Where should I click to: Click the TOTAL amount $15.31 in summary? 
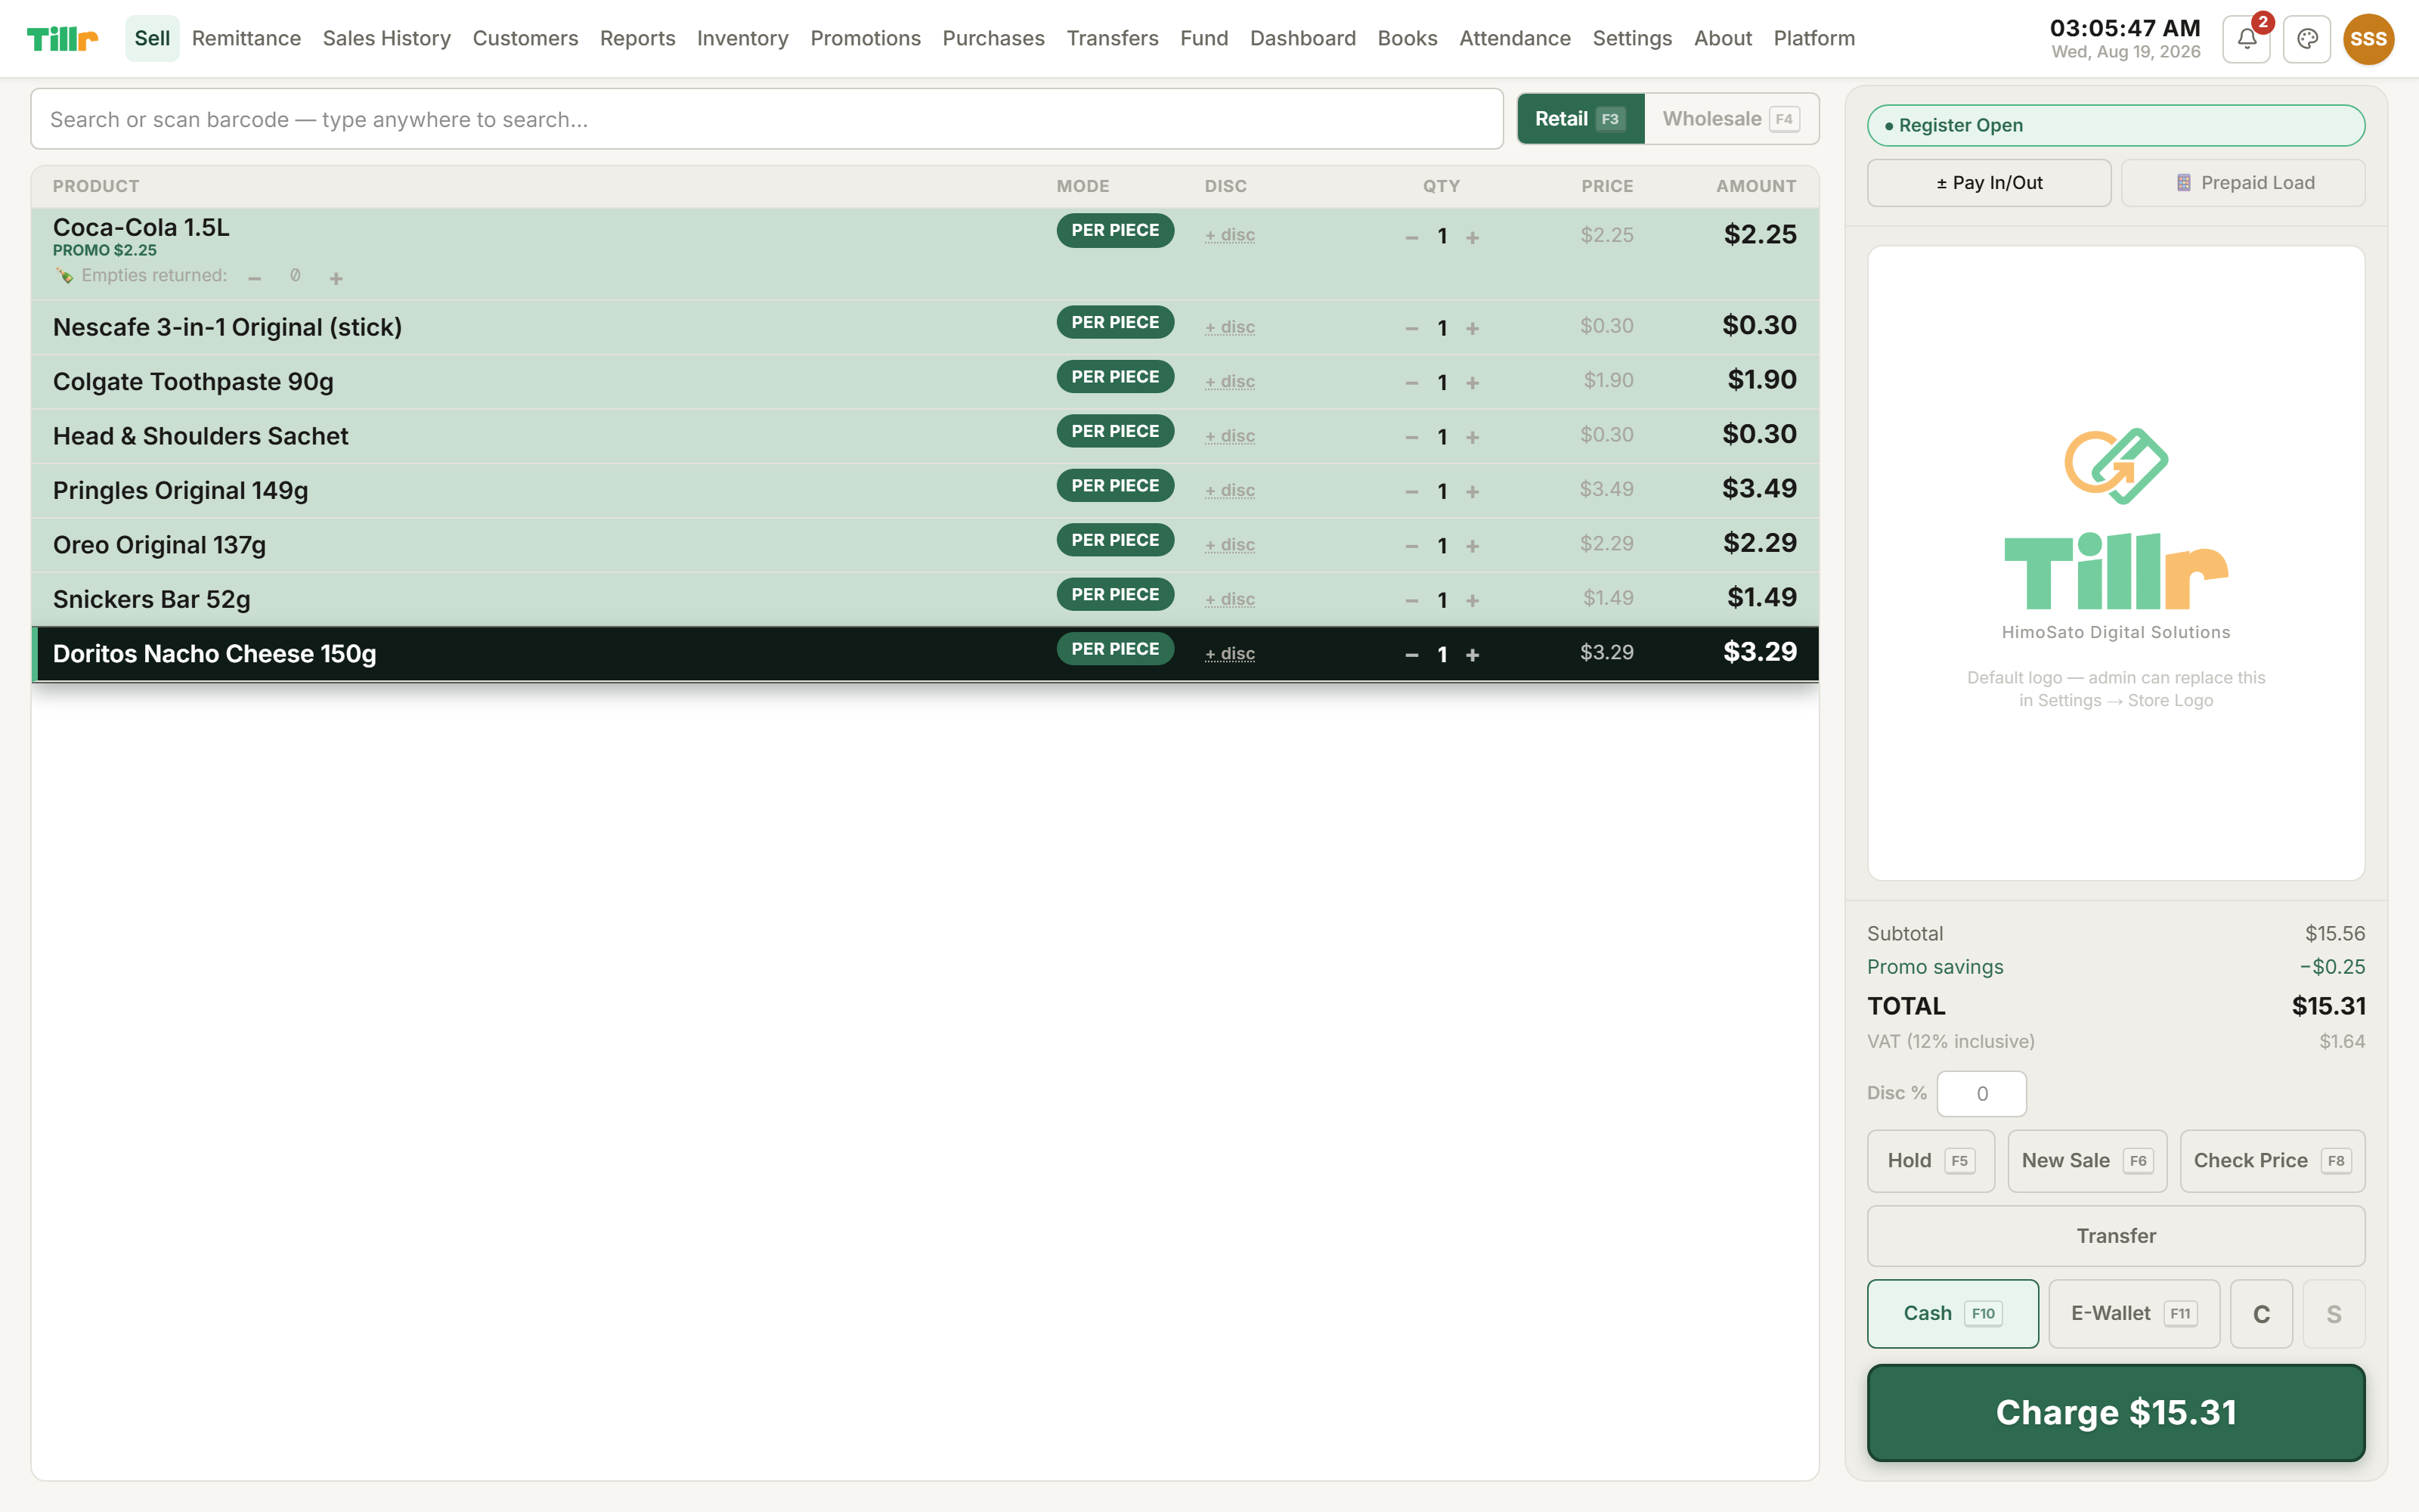[2328, 1006]
